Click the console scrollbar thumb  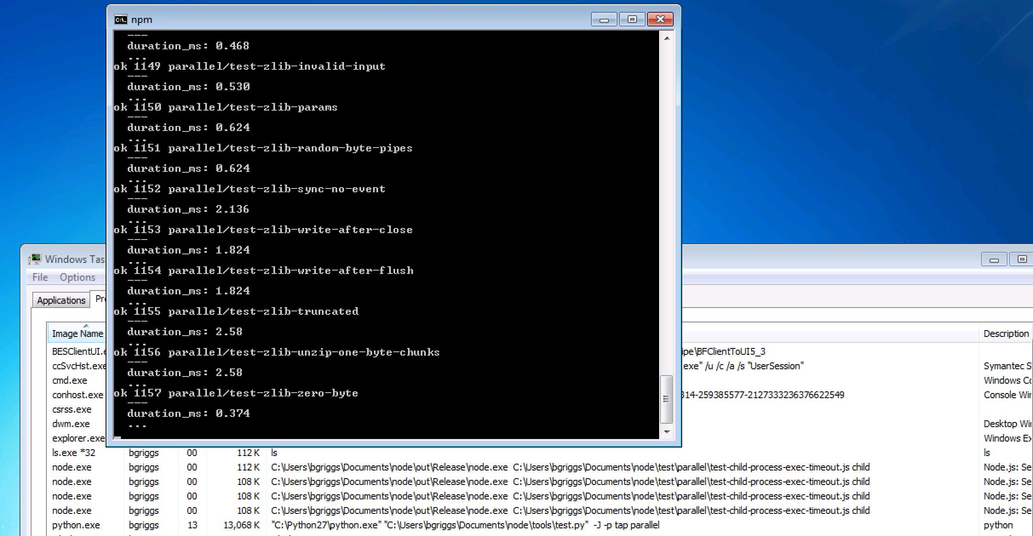pos(666,399)
